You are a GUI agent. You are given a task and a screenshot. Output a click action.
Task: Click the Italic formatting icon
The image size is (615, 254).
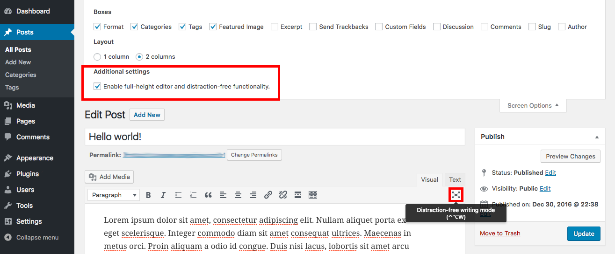pos(163,195)
